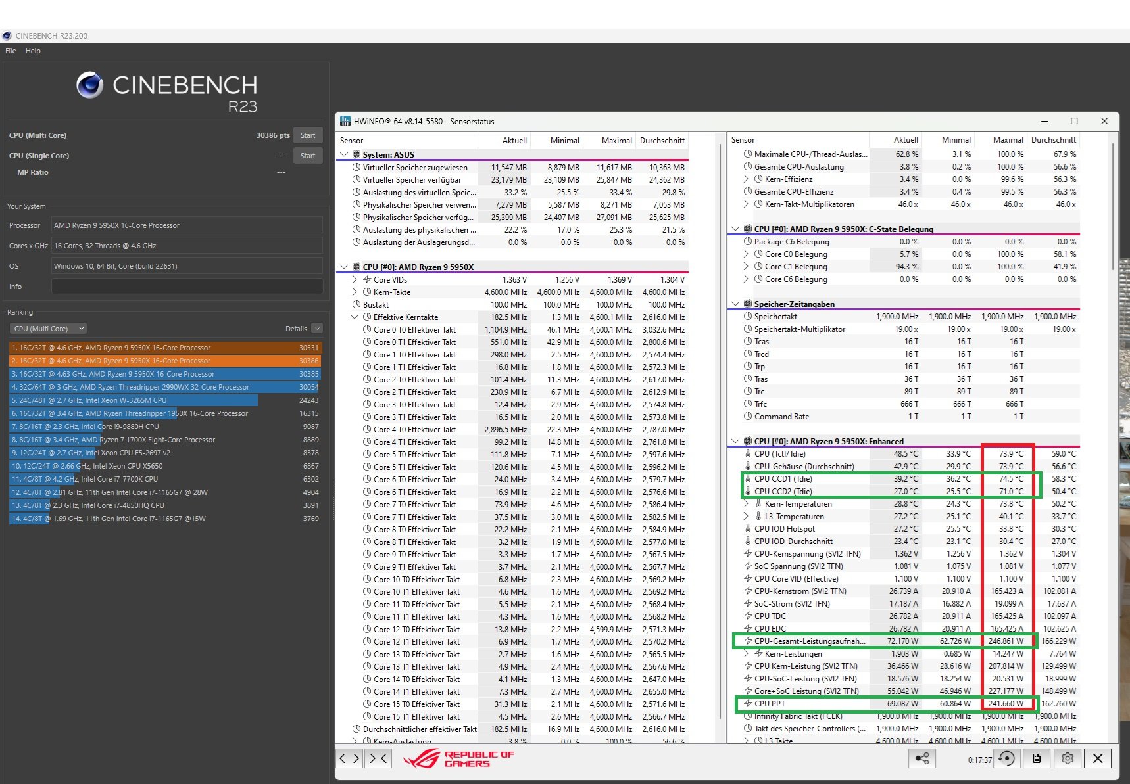Click the clock icon beside Command Rate
Image resolution: width=1130 pixels, height=784 pixels.
click(x=748, y=417)
